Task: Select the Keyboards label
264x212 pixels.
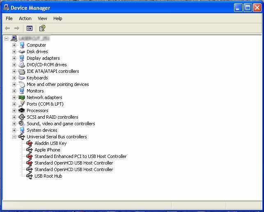Action: point(37,78)
